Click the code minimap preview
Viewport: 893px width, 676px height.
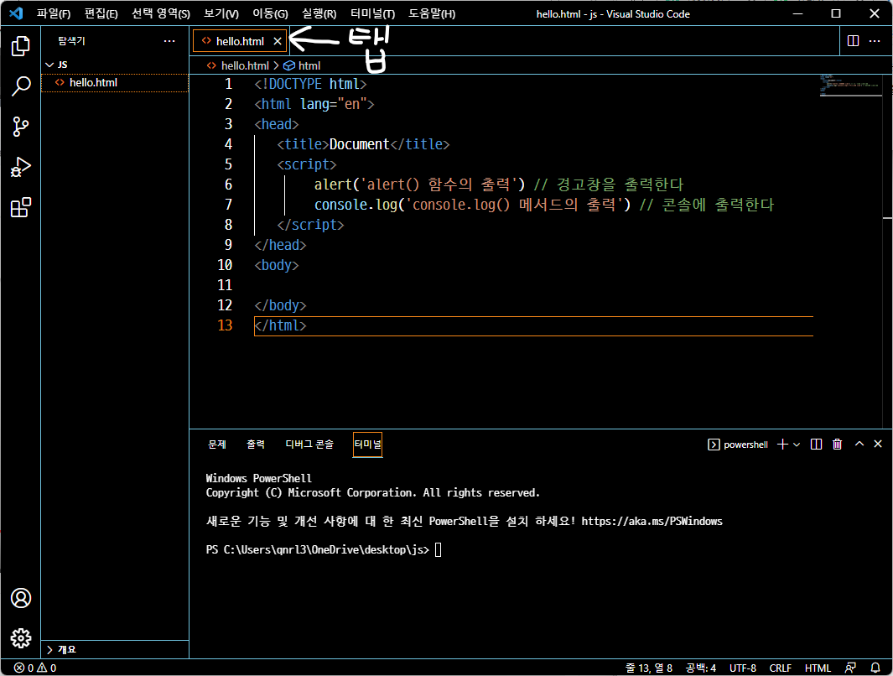pyautogui.click(x=850, y=86)
